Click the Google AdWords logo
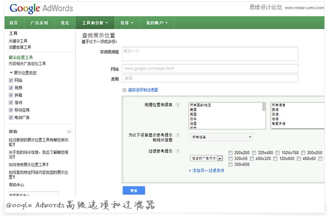This screenshot has height=216, width=329. [41, 9]
